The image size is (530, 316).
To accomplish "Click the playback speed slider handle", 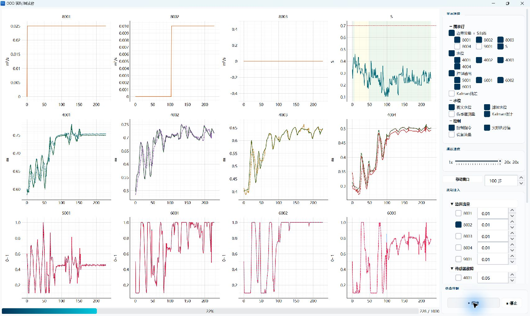I will [x=500, y=161].
